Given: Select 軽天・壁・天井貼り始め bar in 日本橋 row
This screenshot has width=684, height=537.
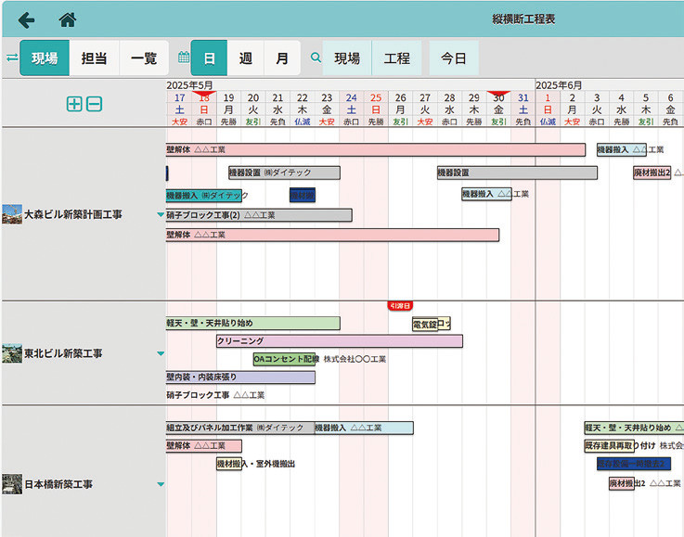Looking at the screenshot, I should point(634,428).
